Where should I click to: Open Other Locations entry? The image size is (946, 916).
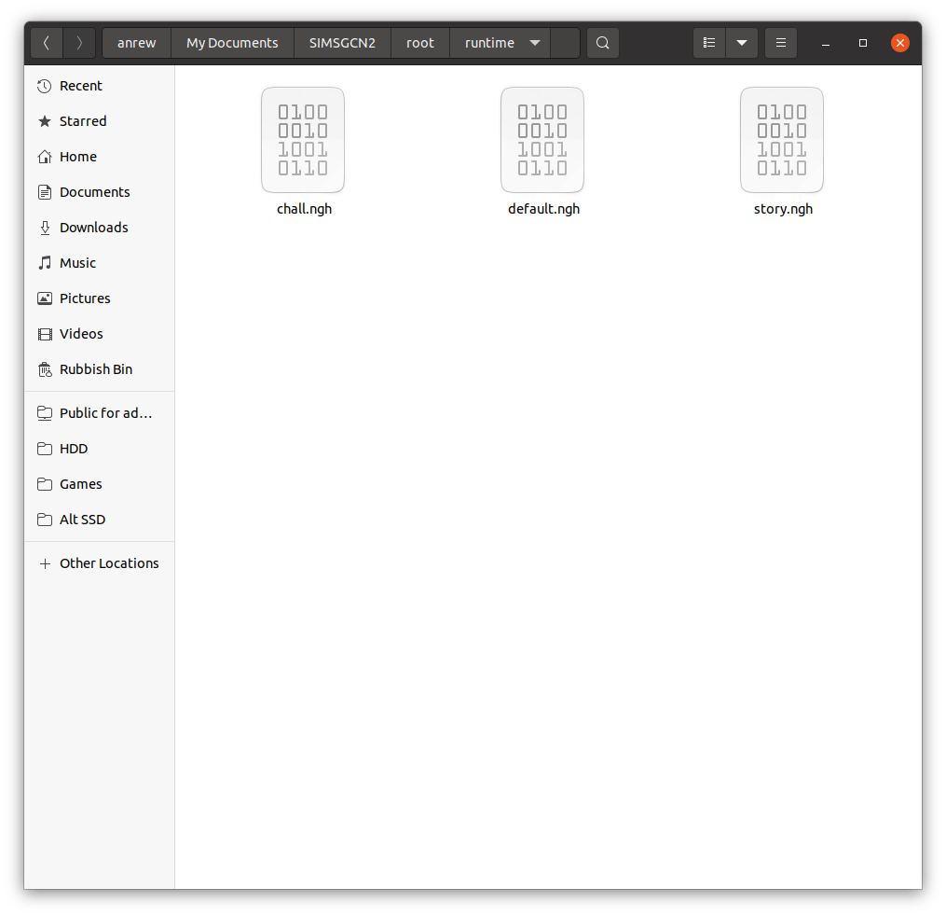109,563
